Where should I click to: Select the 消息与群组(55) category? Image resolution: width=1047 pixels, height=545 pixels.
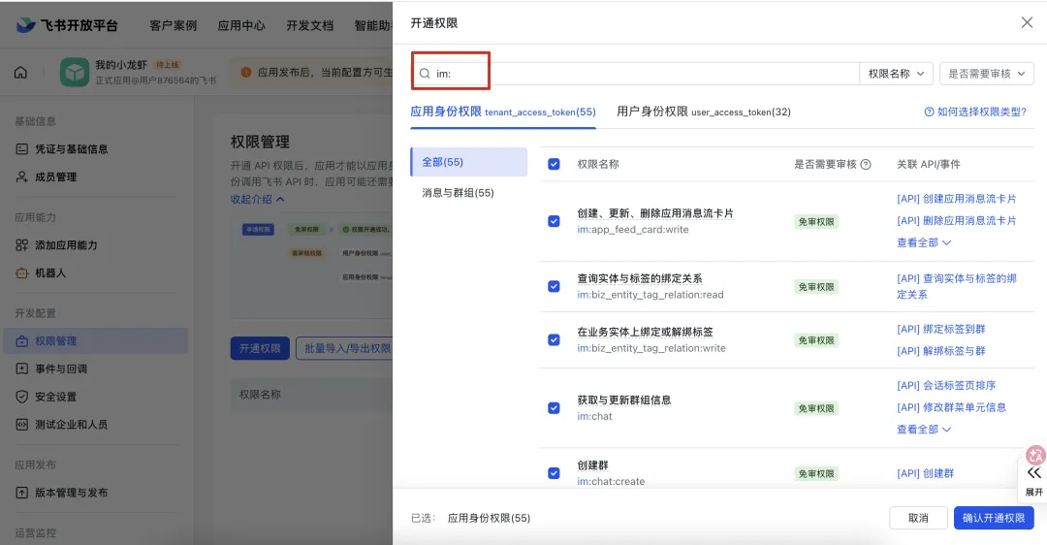(458, 192)
